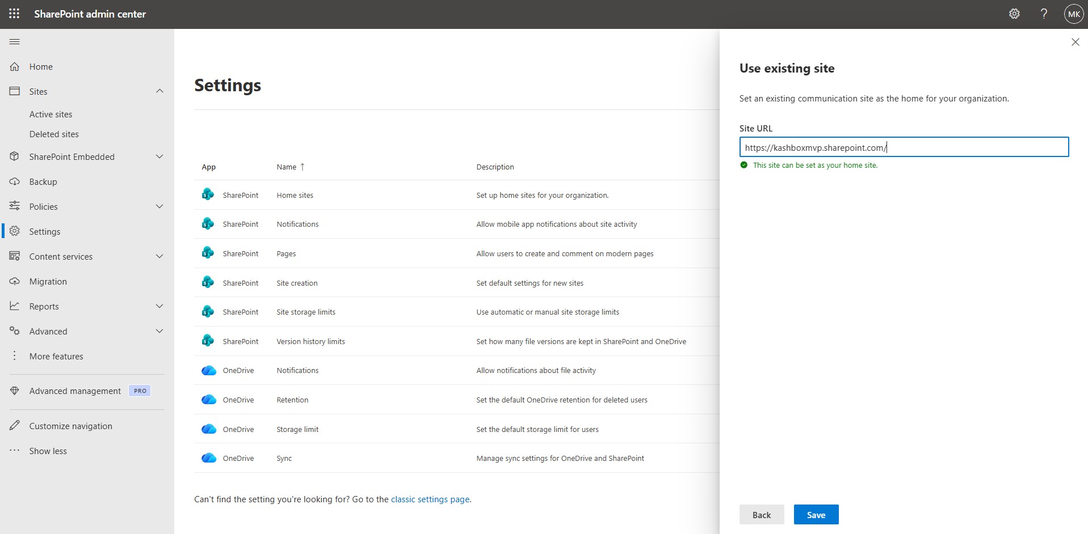This screenshot has height=534, width=1088.
Task: Expand the SharePoint Embedded chevron
Action: [159, 156]
